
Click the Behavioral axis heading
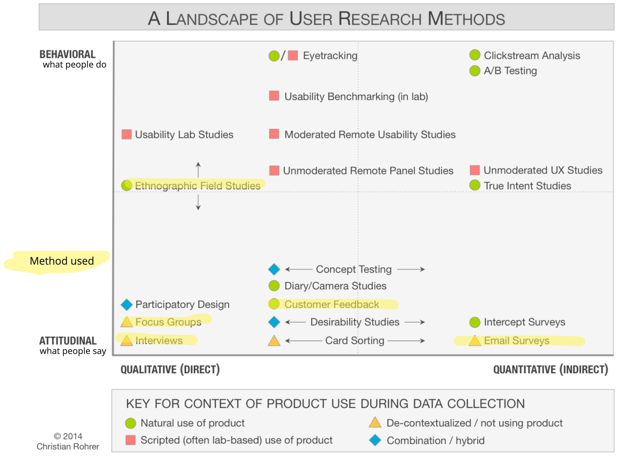pyautogui.click(x=67, y=54)
